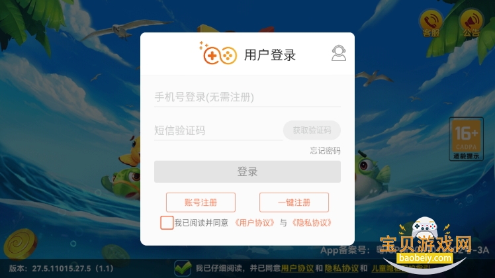
Task: Open the 客服 customer service phone icon
Action: (431, 24)
